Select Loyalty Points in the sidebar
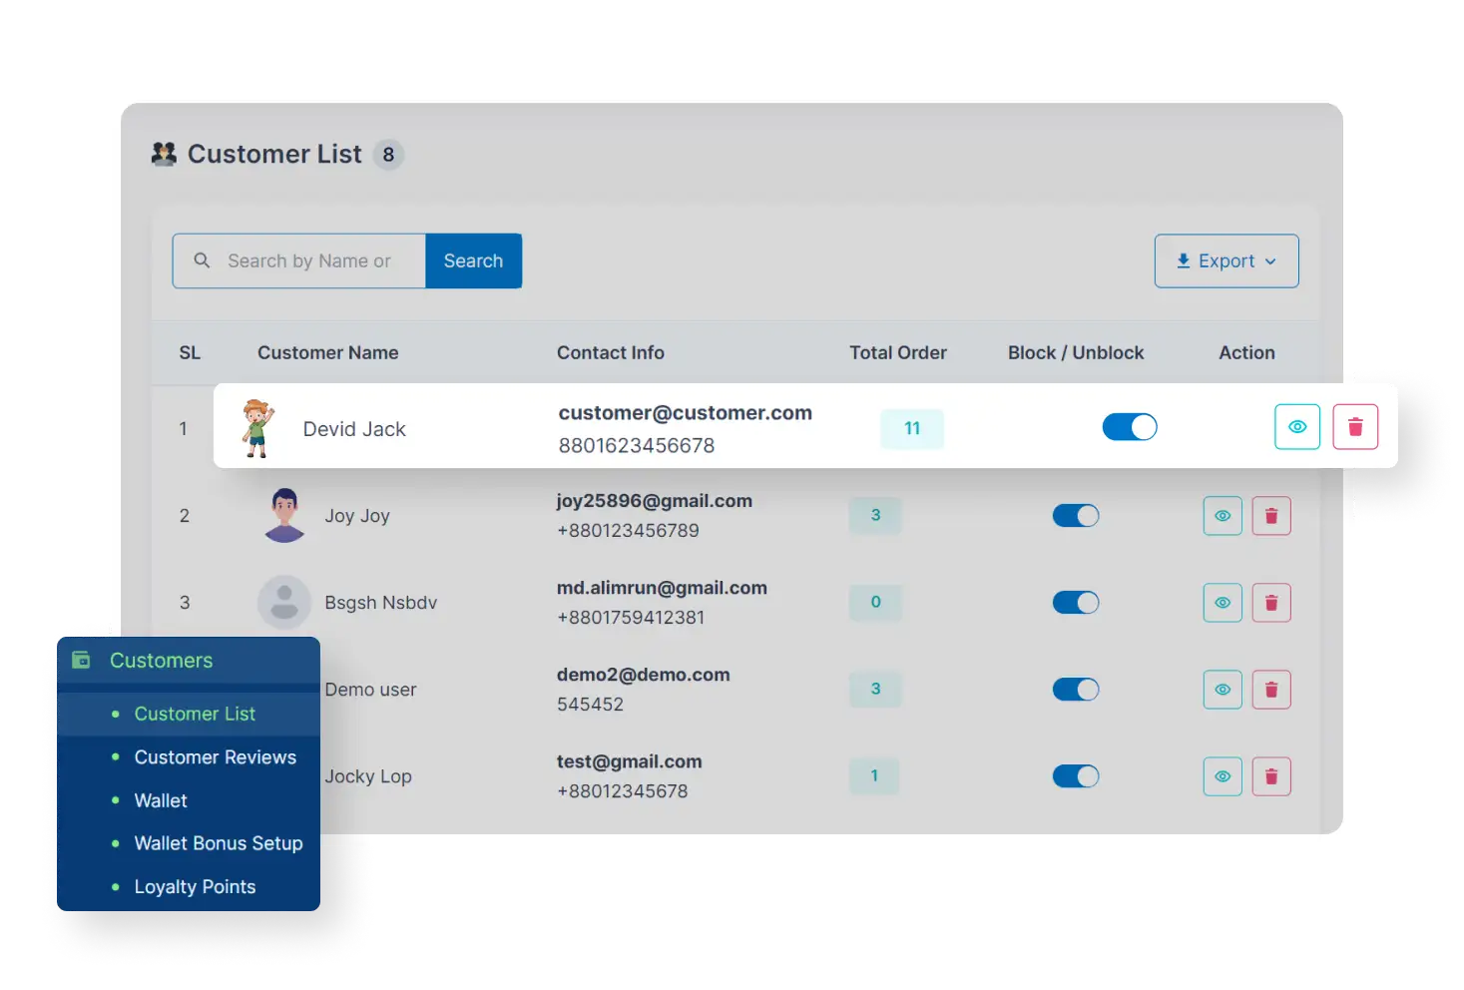 click(x=195, y=886)
